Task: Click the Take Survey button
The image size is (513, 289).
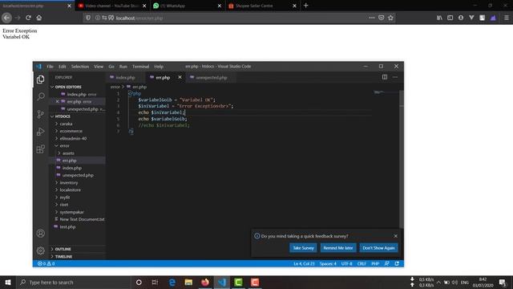Action: click(303, 248)
